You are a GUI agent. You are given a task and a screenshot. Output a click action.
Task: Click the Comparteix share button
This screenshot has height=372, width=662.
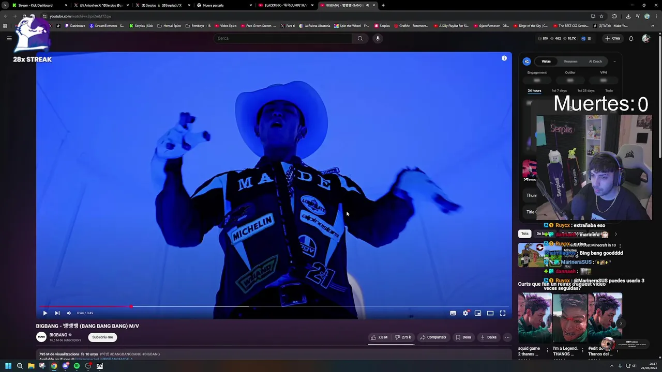click(x=433, y=337)
